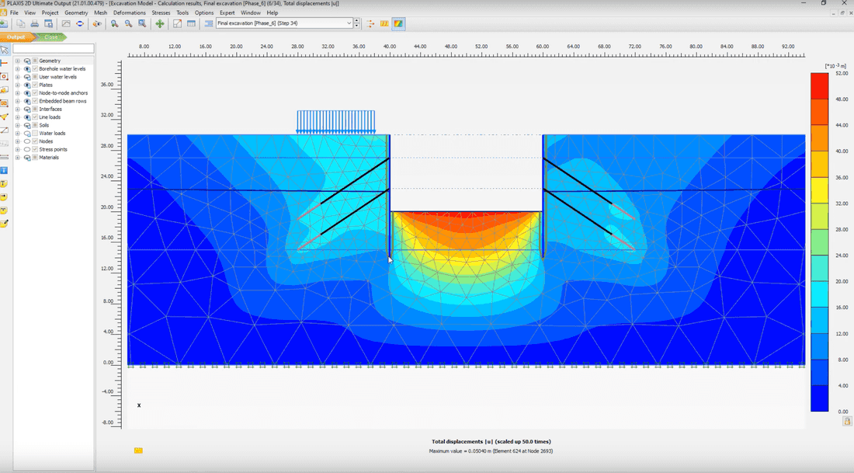Open the Mesh menu

tap(101, 12)
